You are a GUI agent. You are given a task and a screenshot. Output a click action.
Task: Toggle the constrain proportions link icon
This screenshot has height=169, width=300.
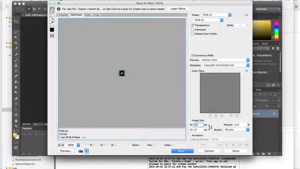pyautogui.click(x=211, y=127)
